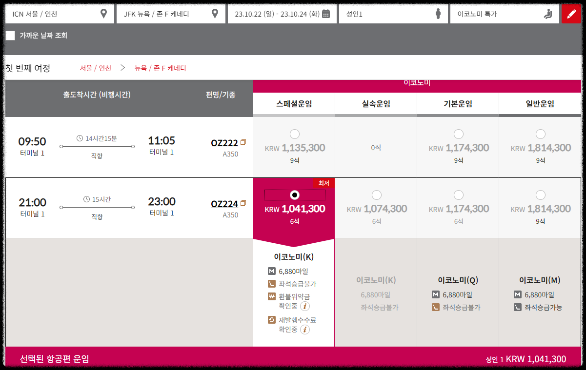Click 뉴욕 / 존 F 케네디 breadcrumb link

pyautogui.click(x=161, y=68)
